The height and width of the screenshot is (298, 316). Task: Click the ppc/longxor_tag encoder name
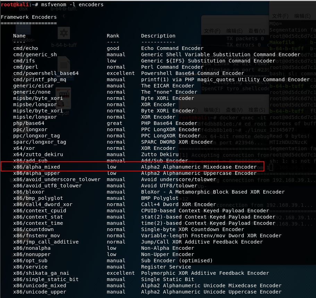coord(36,136)
